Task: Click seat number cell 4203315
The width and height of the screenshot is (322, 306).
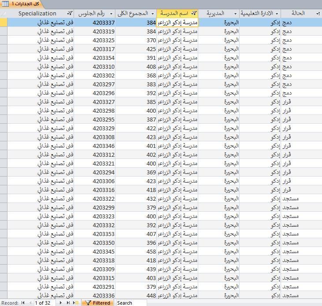Action: tap(94, 278)
